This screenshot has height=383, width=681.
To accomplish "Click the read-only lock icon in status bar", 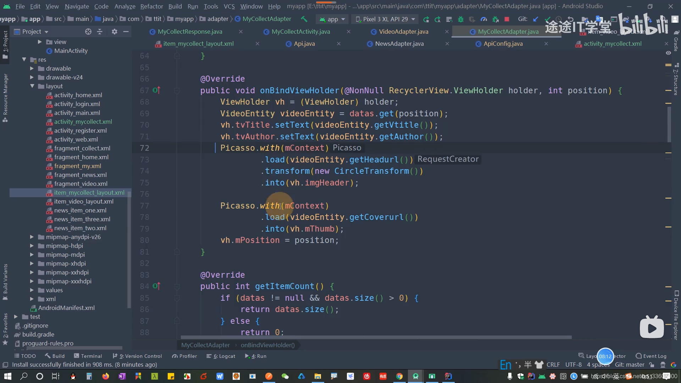I will tap(652, 365).
